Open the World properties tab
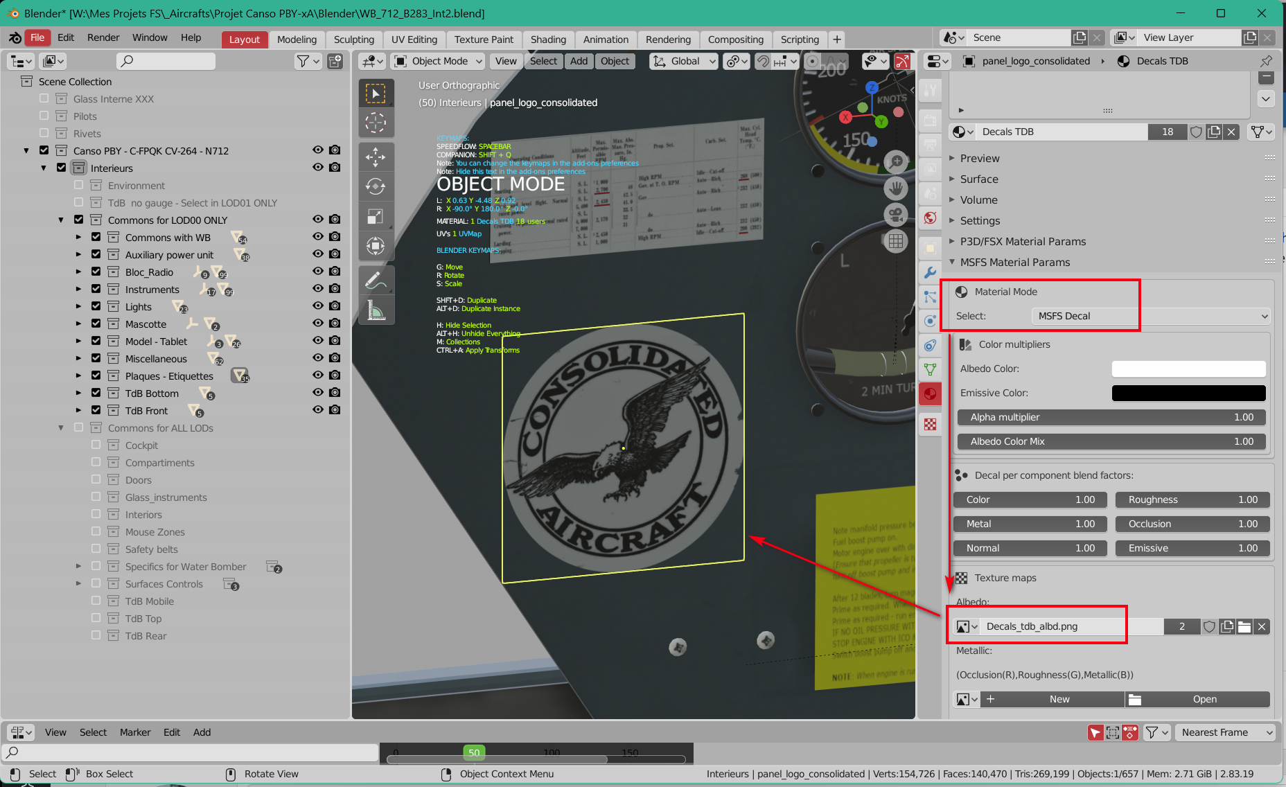This screenshot has height=787, width=1286. pos(930,218)
